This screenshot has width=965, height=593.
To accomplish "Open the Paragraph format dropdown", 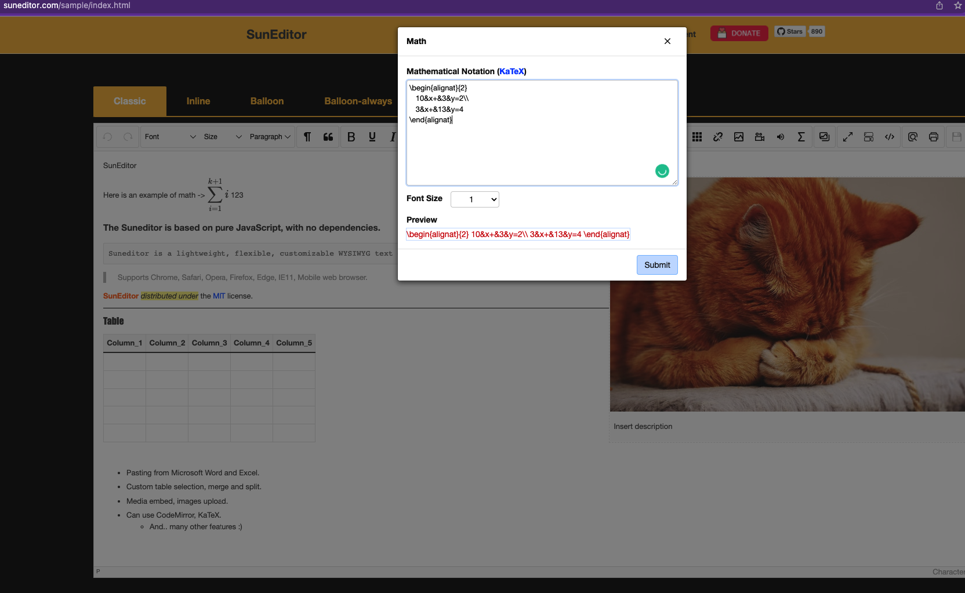I will pyautogui.click(x=269, y=137).
